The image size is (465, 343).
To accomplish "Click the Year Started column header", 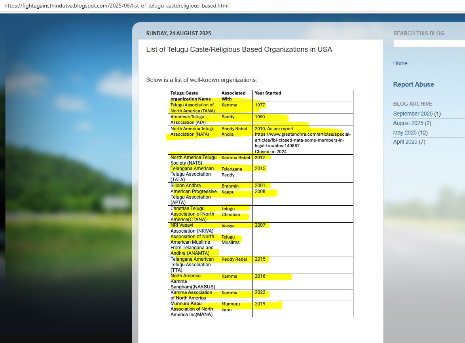I will click(268, 93).
